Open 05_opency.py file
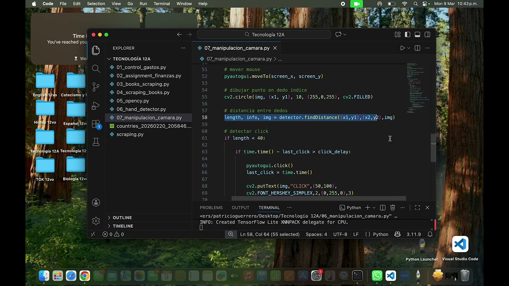Viewport: 509px width, 286px height. click(132, 101)
